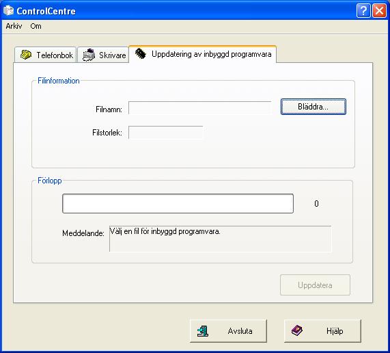Click the Förlopp progress bar
Screen dimensions: 390x353
click(x=178, y=204)
